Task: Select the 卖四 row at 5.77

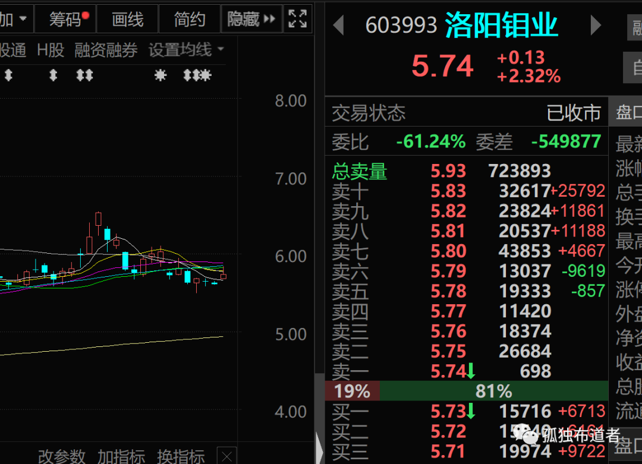Action: [x=468, y=311]
